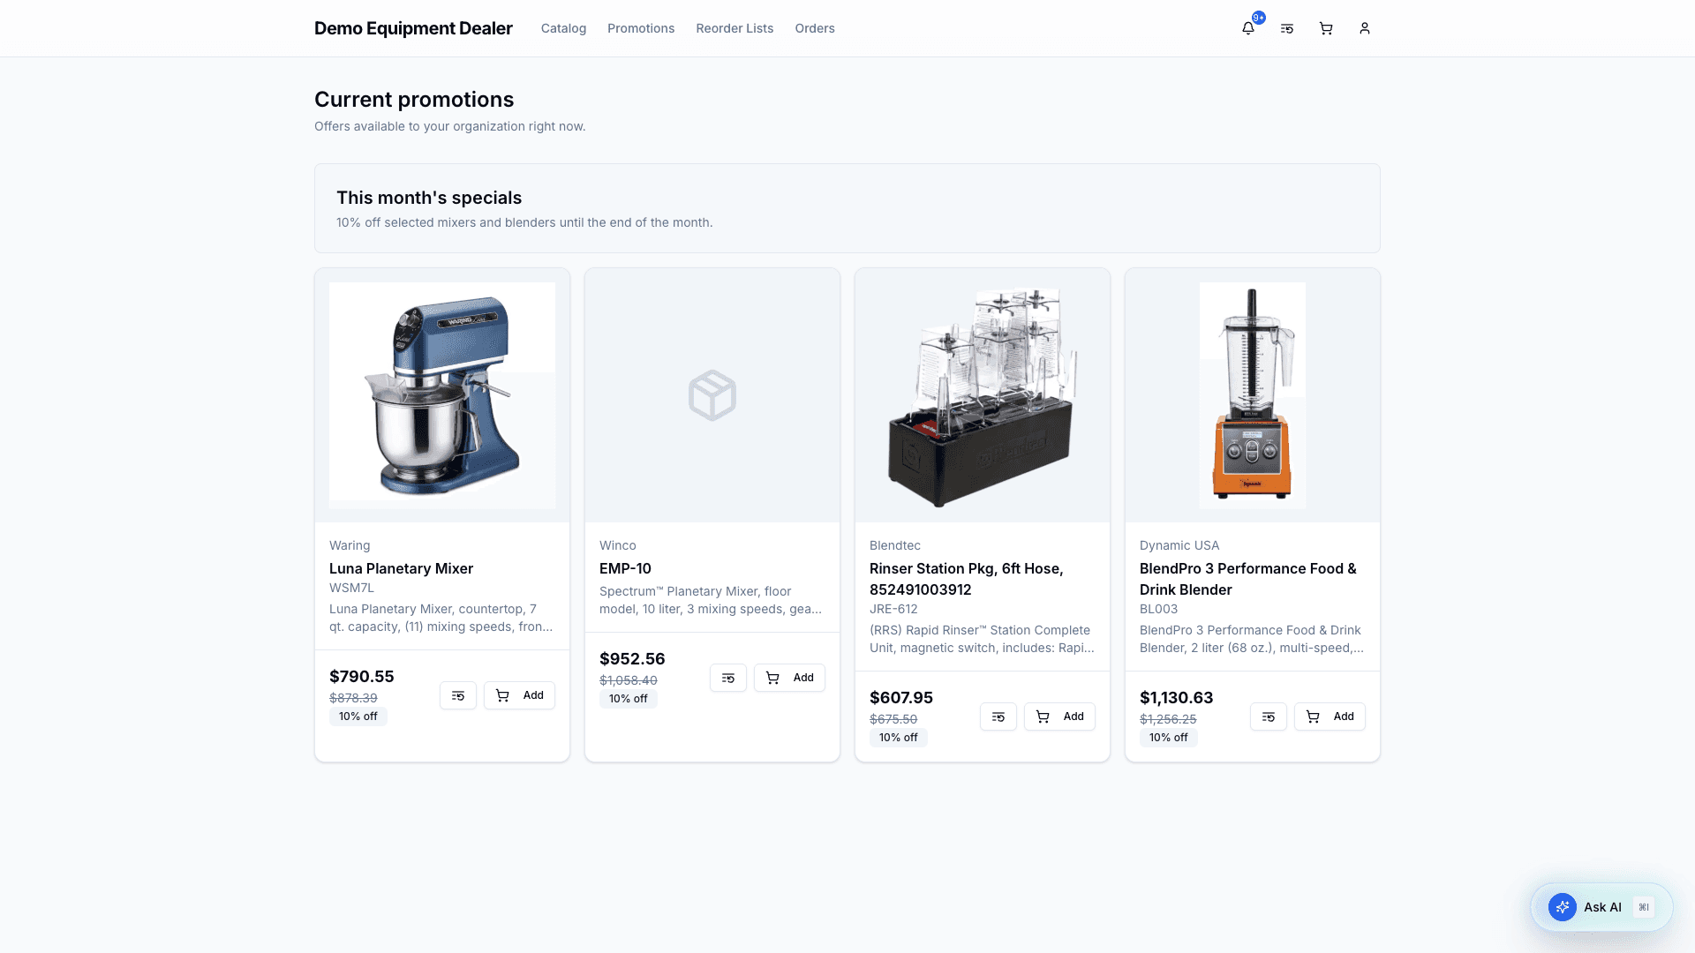
Task: Open the shopping cart icon in header
Action: point(1326,28)
